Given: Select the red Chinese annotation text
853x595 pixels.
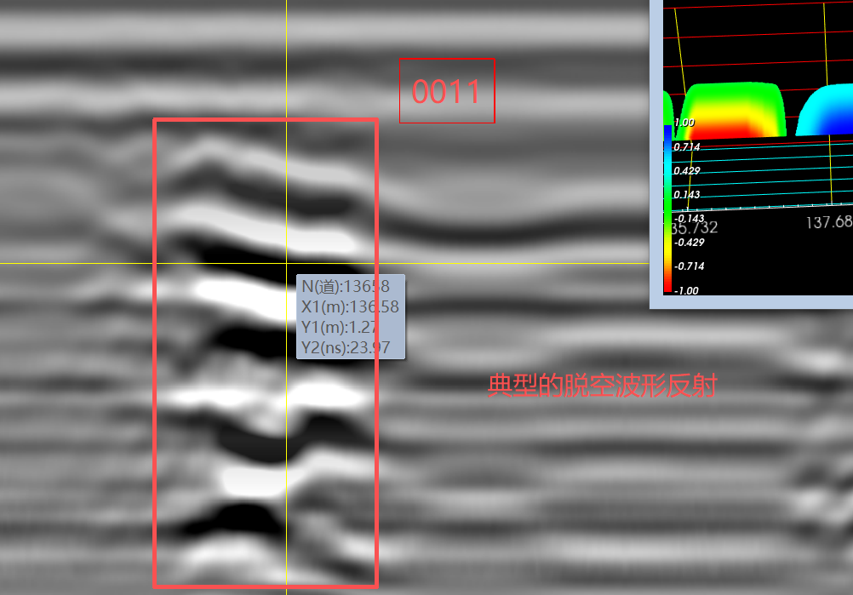Looking at the screenshot, I should (x=602, y=386).
